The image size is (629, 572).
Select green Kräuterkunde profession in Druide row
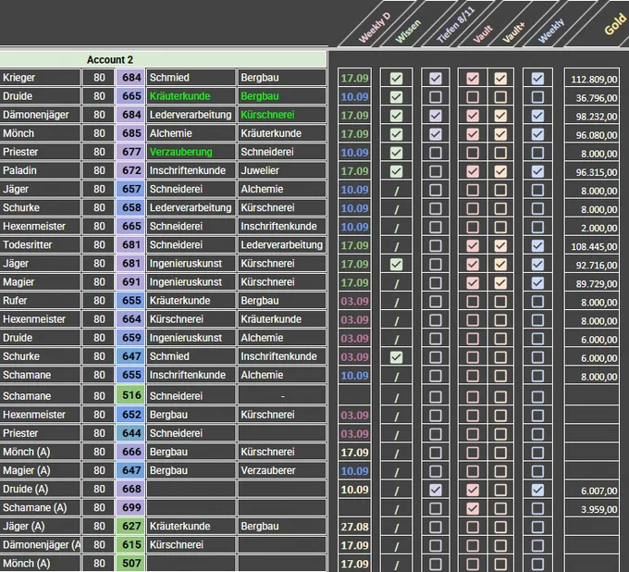pyautogui.click(x=191, y=96)
